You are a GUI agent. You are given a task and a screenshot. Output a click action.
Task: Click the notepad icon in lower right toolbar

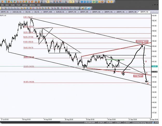(x=86, y=8)
